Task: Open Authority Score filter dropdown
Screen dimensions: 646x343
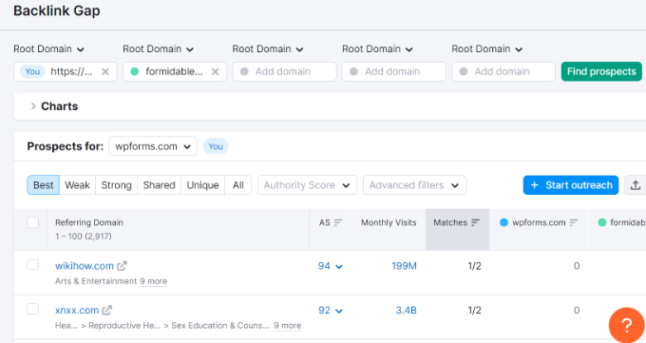Action: [x=307, y=185]
